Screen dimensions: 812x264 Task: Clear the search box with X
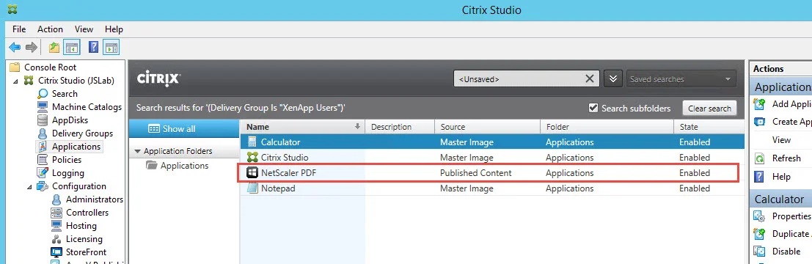pyautogui.click(x=589, y=78)
